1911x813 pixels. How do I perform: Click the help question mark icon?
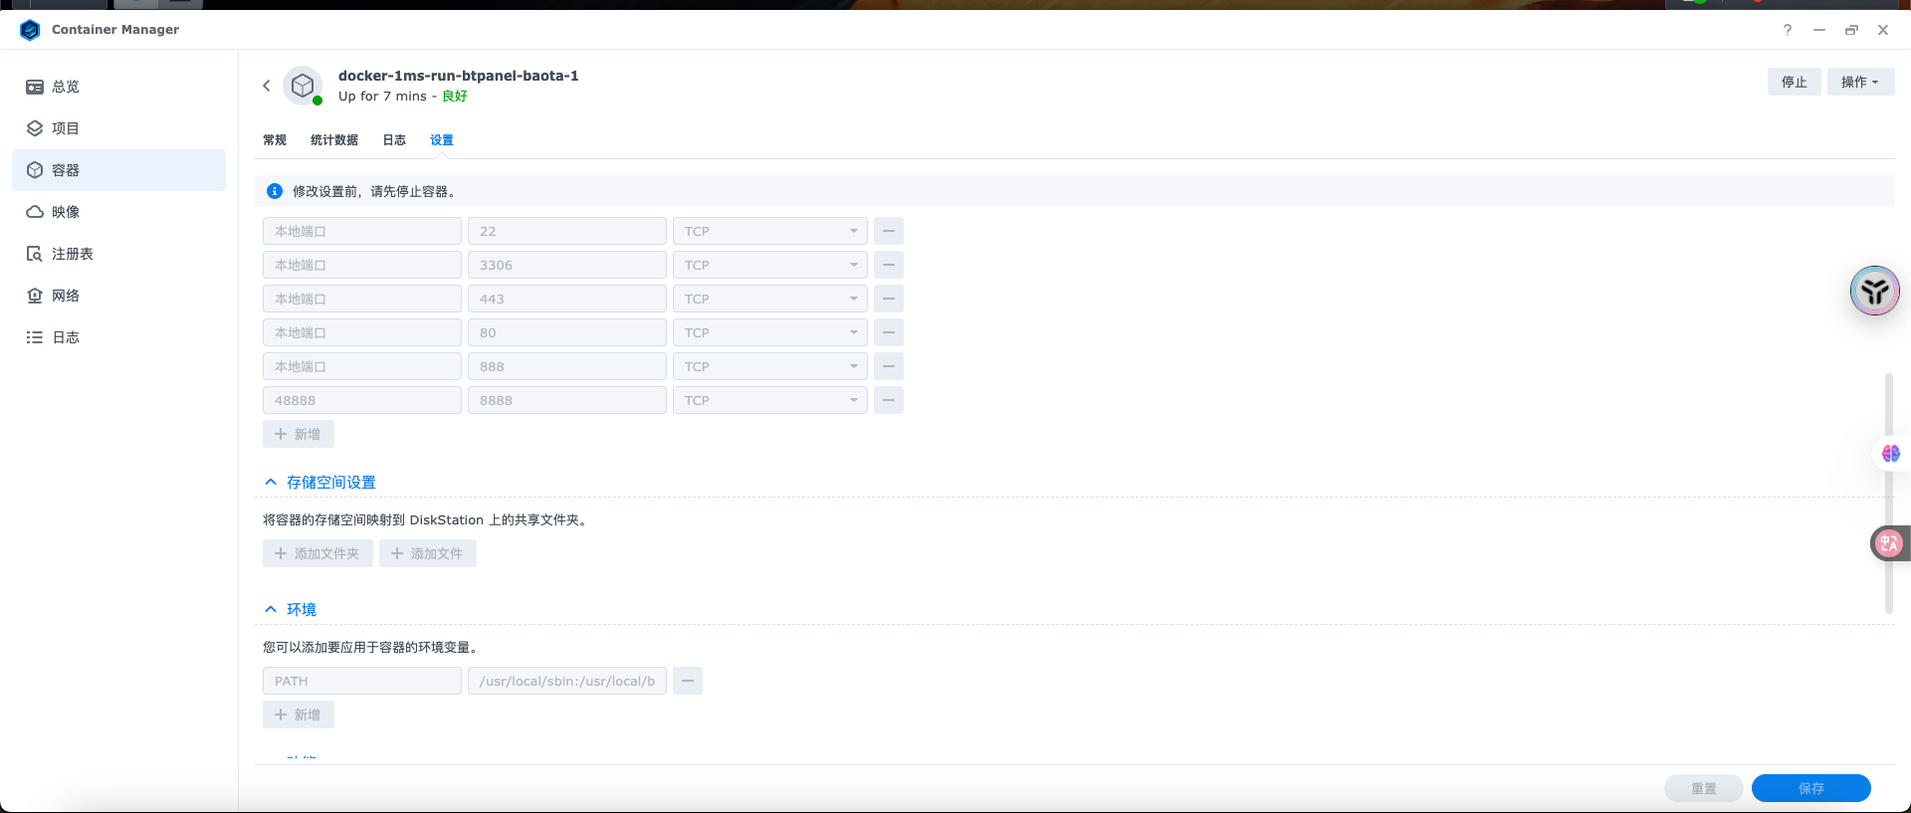pyautogui.click(x=1788, y=30)
